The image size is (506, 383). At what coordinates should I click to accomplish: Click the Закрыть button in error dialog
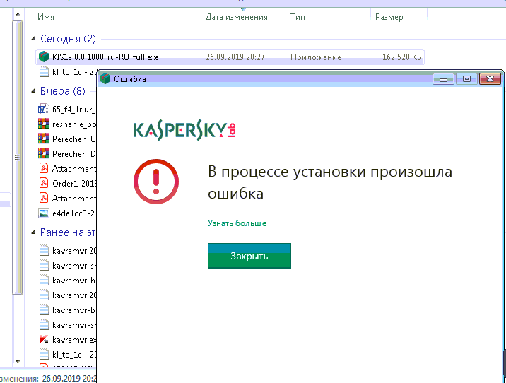pyautogui.click(x=249, y=256)
